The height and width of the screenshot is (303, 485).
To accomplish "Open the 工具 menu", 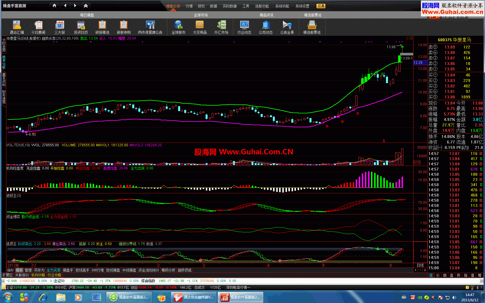I will [246, 6].
